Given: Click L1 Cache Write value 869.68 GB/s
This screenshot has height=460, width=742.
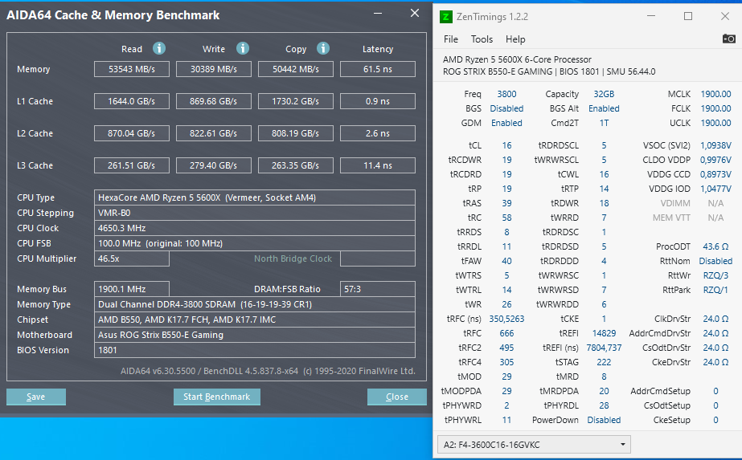Looking at the screenshot, I should click(214, 101).
